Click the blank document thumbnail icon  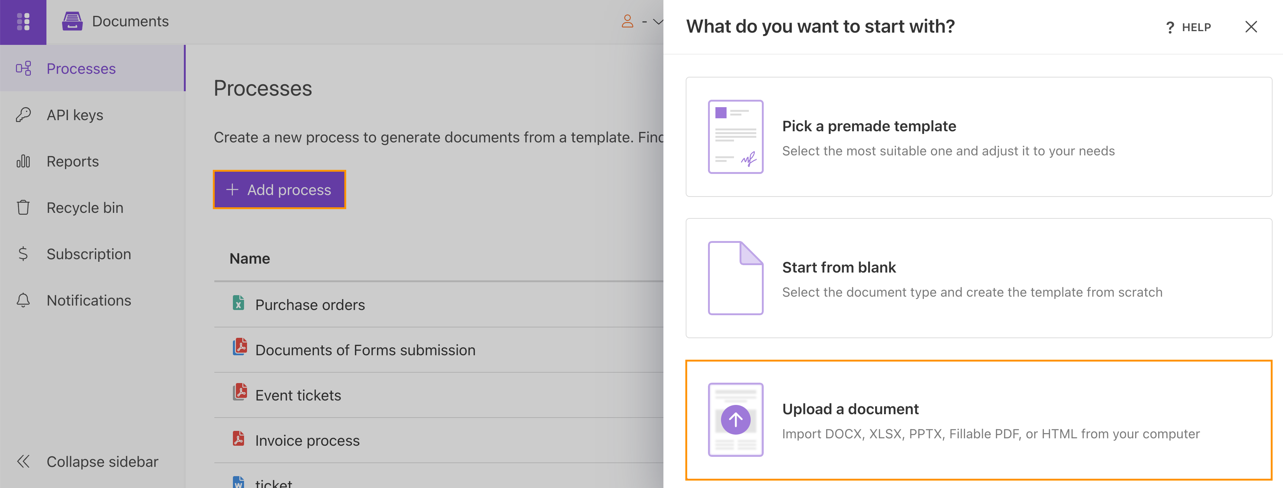[735, 278]
